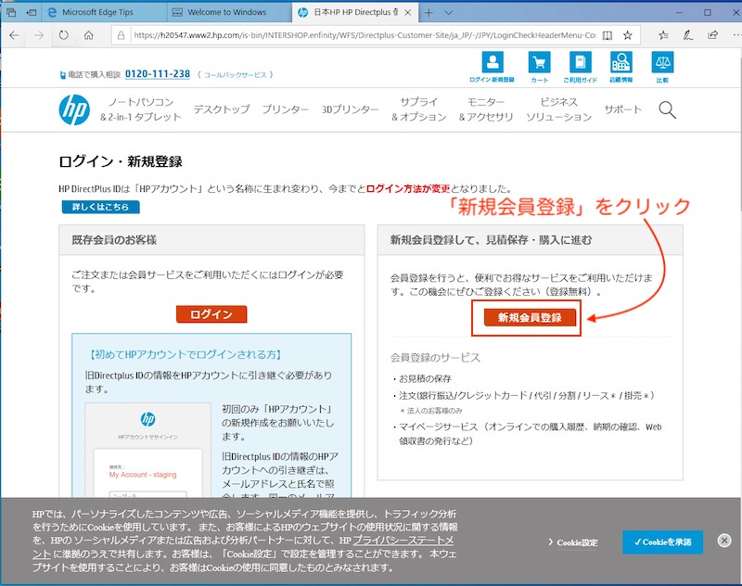Image resolution: width=742 pixels, height=586 pixels.
Task: Open the 3Dプリンター menu
Action: [351, 109]
